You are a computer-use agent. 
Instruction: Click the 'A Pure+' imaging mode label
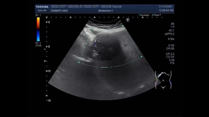pos(156,15)
